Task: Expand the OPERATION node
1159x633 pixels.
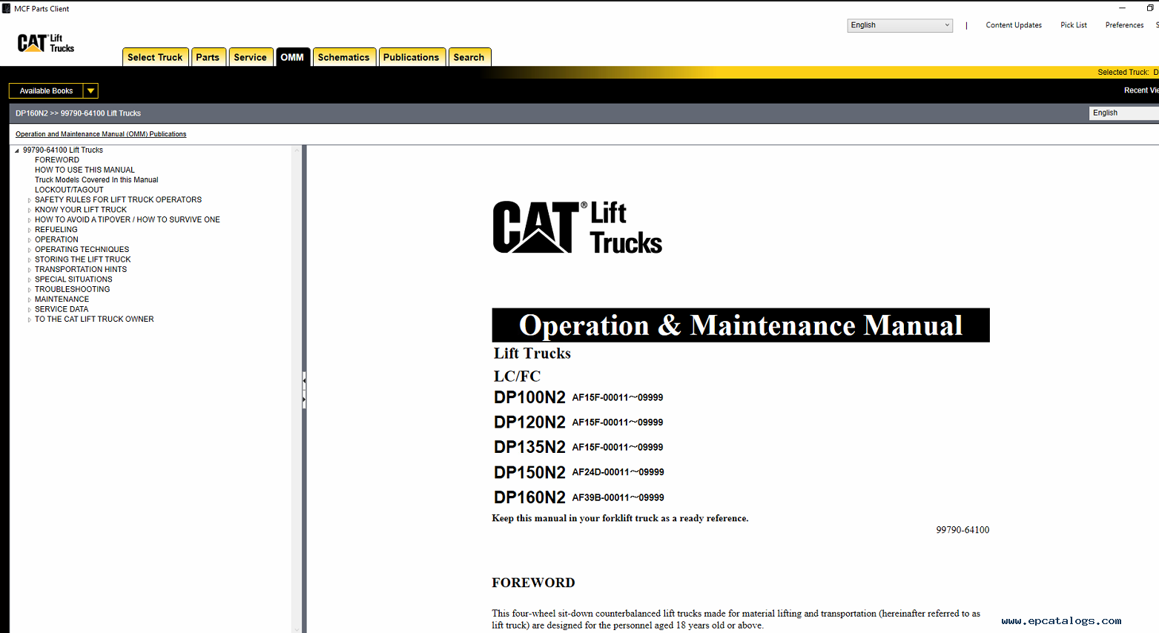Action: coord(30,240)
